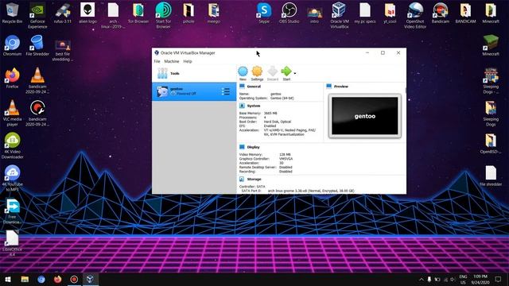Open the Machine menu in VirtualBox
This screenshot has height=286, width=509.
click(172, 61)
